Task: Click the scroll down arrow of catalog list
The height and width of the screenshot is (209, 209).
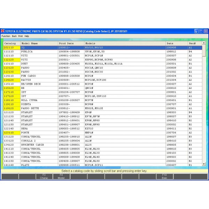Action: point(204,164)
